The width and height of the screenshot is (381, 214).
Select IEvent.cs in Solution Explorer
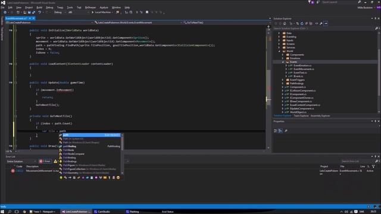pyautogui.click(x=298, y=76)
